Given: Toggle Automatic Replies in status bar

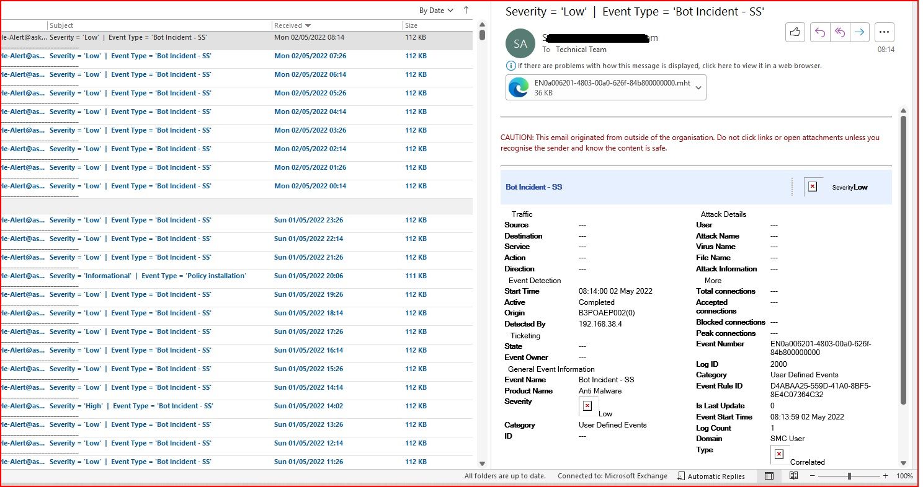Looking at the screenshot, I should pyautogui.click(x=711, y=476).
